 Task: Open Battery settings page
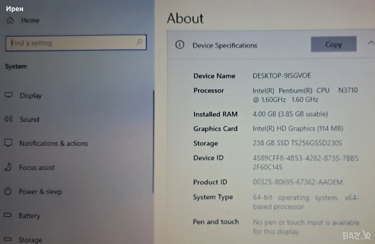(x=29, y=216)
